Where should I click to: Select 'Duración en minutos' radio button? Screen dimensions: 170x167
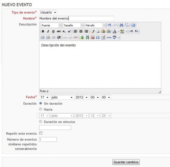click(41, 122)
